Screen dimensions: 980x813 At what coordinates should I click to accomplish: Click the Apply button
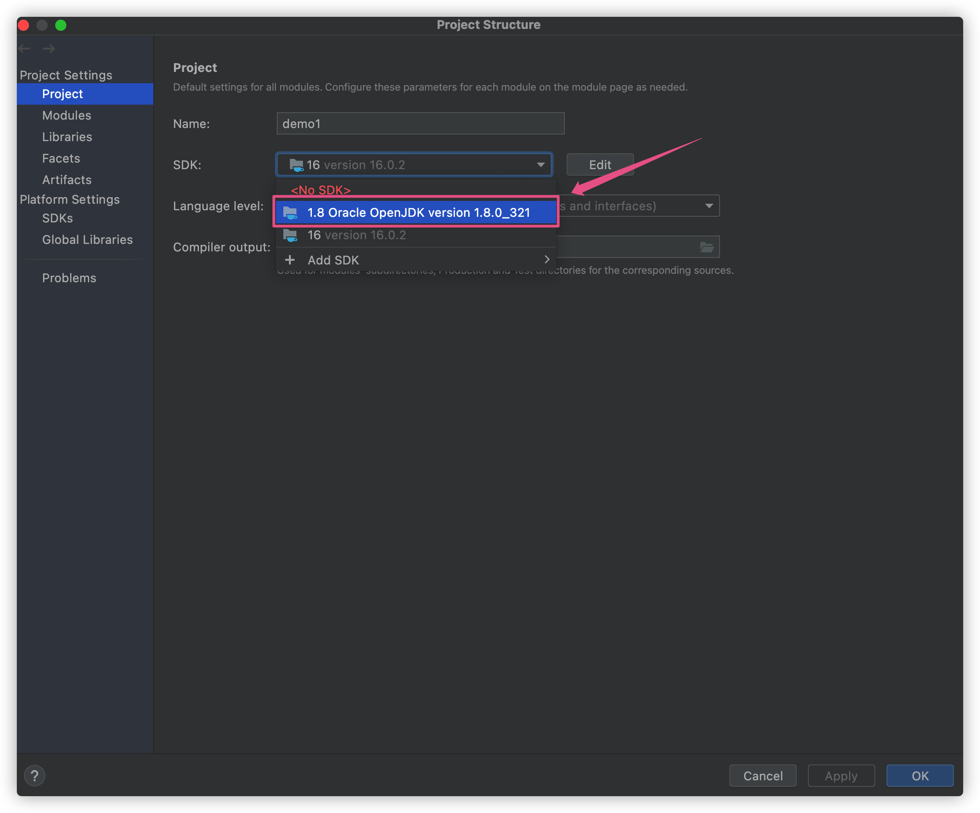(841, 776)
